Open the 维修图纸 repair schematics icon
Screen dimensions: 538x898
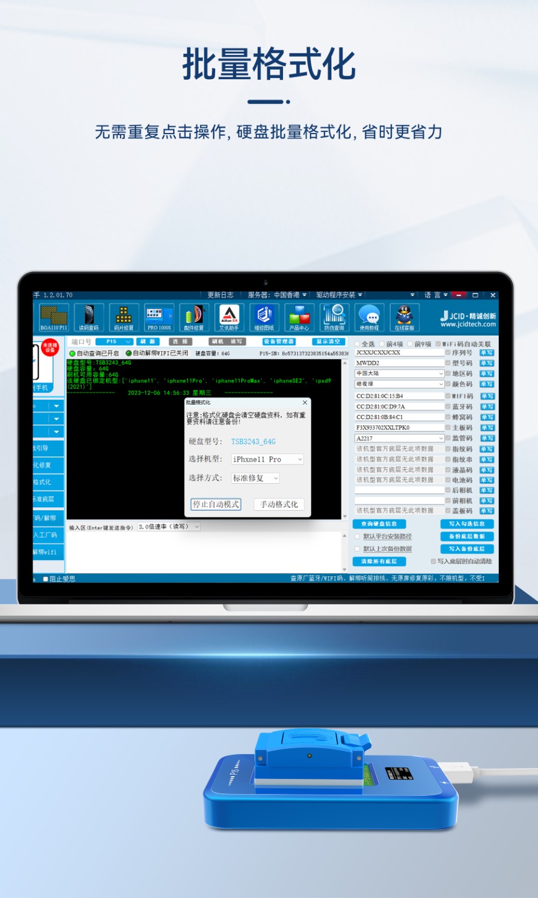coord(264,317)
